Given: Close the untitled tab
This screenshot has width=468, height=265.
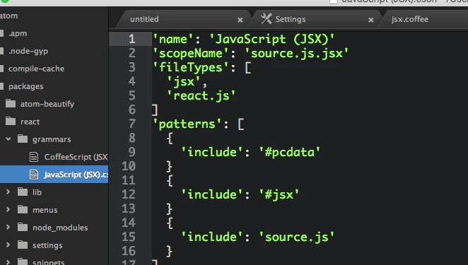Looking at the screenshot, I should 240,20.
